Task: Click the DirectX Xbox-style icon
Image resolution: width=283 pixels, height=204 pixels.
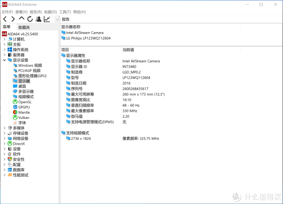Action: [10, 144]
